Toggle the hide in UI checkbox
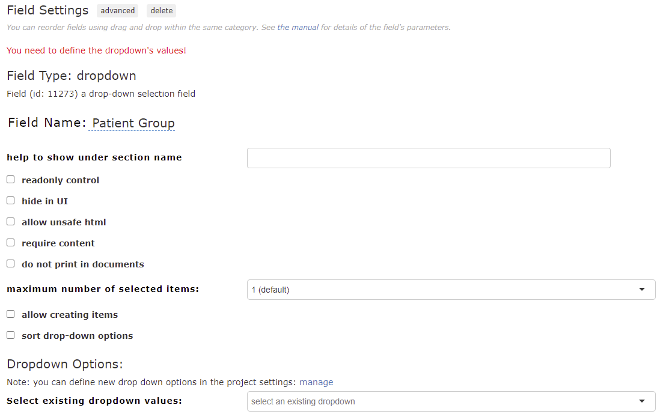The width and height of the screenshot is (663, 417). (x=11, y=201)
